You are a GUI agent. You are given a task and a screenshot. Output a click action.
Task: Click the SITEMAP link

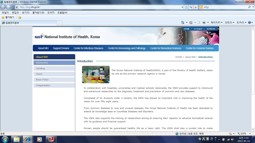click(198, 29)
